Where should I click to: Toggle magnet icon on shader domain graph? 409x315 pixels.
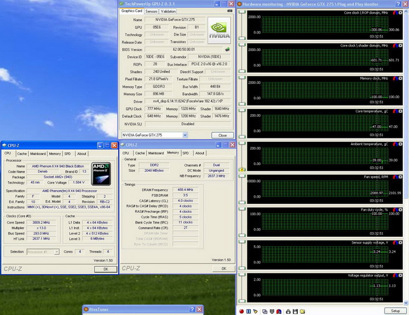coord(395,45)
